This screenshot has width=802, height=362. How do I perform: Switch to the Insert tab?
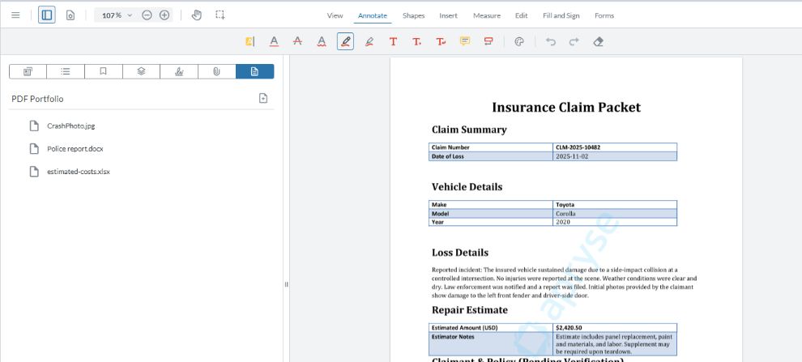448,16
